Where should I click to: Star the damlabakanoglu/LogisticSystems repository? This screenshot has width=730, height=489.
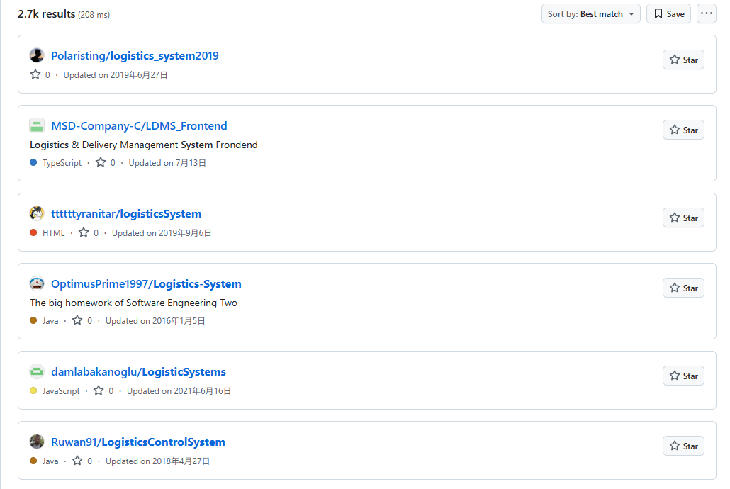[683, 376]
